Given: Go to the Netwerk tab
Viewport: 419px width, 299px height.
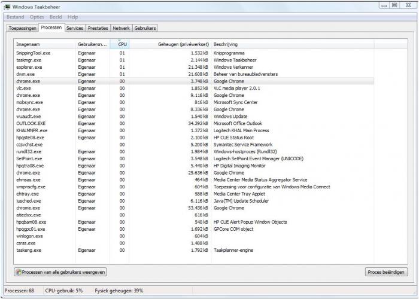Looking at the screenshot, I should tap(122, 28).
